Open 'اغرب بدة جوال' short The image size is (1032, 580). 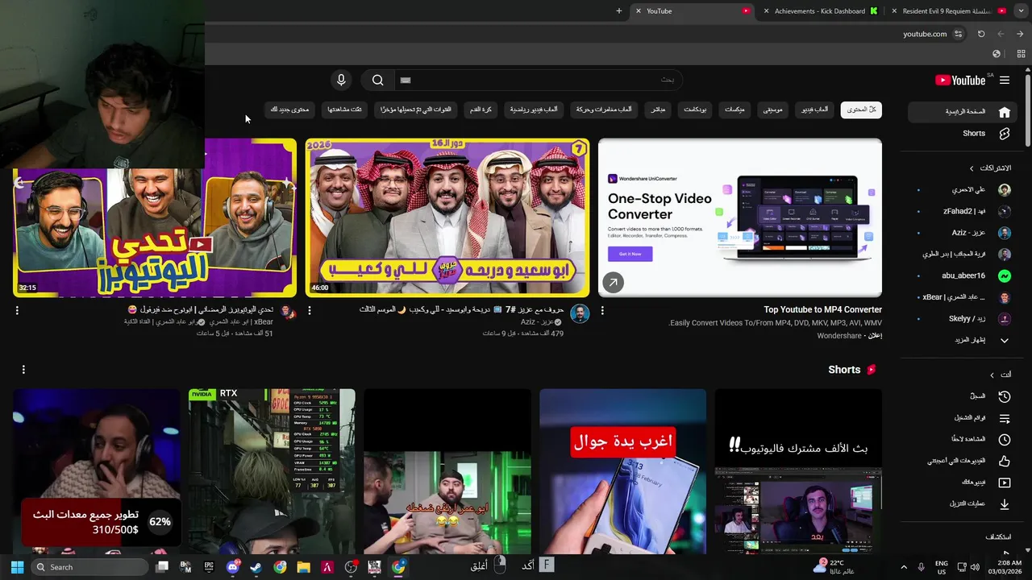point(622,471)
